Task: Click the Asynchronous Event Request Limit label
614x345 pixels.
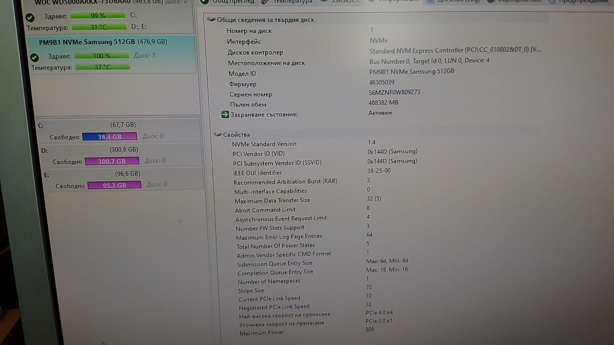Action: (x=281, y=219)
